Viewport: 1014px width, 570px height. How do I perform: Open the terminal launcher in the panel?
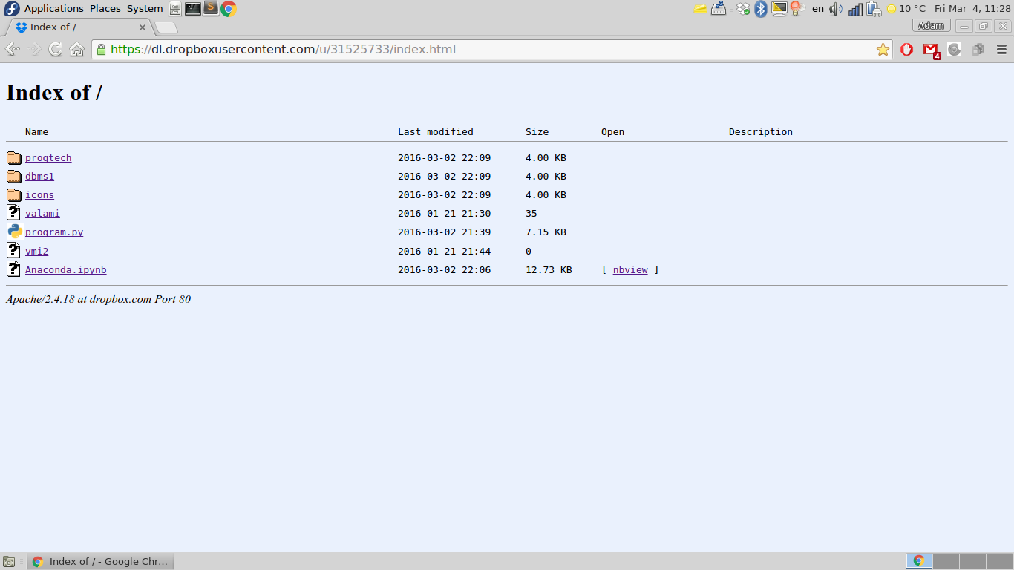coord(193,9)
